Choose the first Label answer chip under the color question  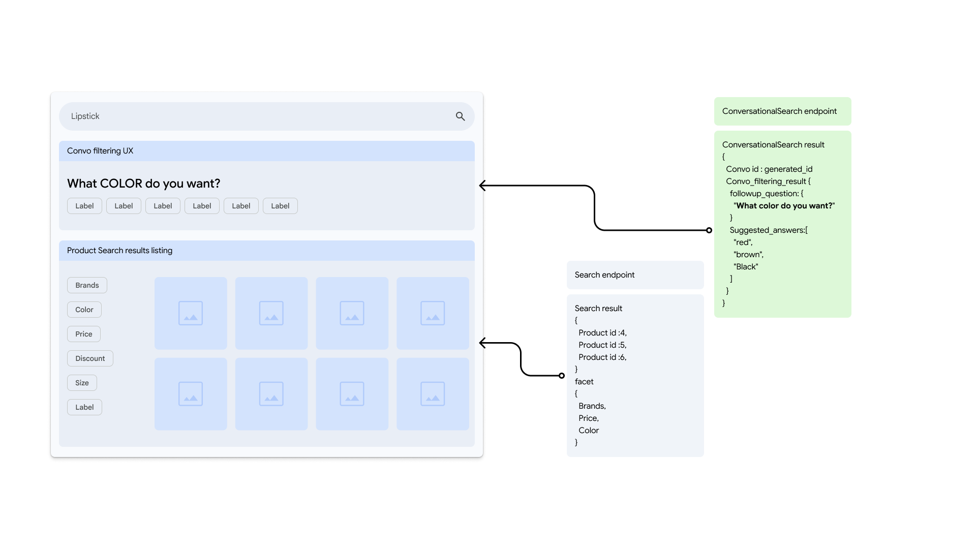(84, 206)
